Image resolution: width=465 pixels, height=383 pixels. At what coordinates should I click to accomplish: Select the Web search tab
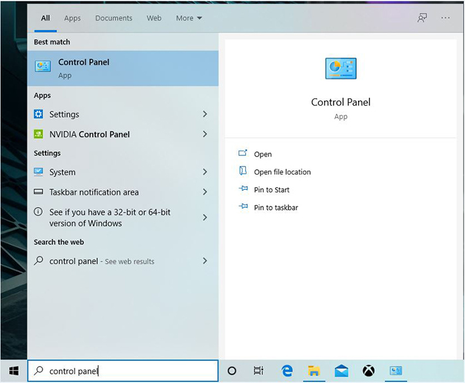click(154, 18)
